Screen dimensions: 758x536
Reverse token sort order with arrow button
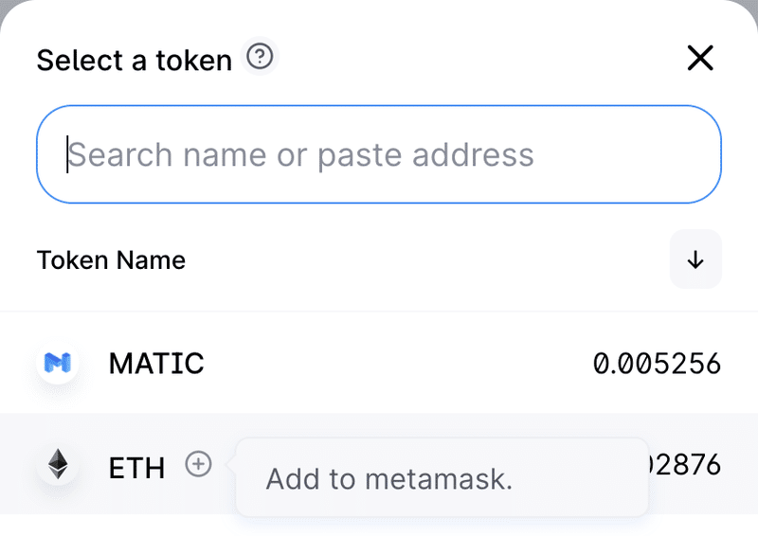[695, 259]
